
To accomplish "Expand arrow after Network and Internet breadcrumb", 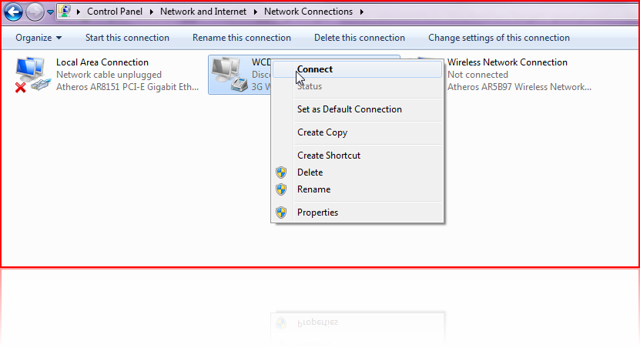I will point(255,12).
